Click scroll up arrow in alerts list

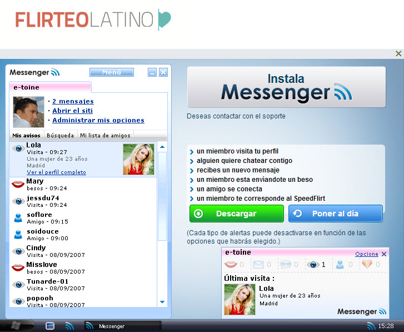tap(162, 147)
